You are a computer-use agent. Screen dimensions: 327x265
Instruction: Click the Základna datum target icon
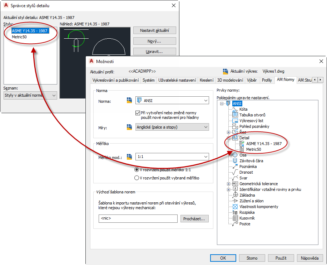(235, 195)
